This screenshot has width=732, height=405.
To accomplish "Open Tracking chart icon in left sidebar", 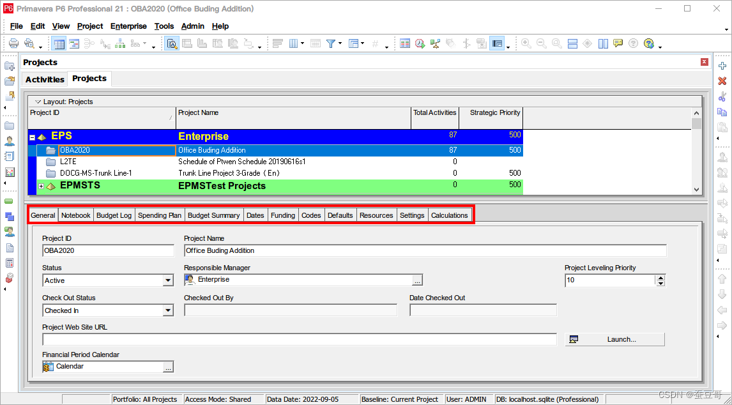I will pyautogui.click(x=10, y=172).
